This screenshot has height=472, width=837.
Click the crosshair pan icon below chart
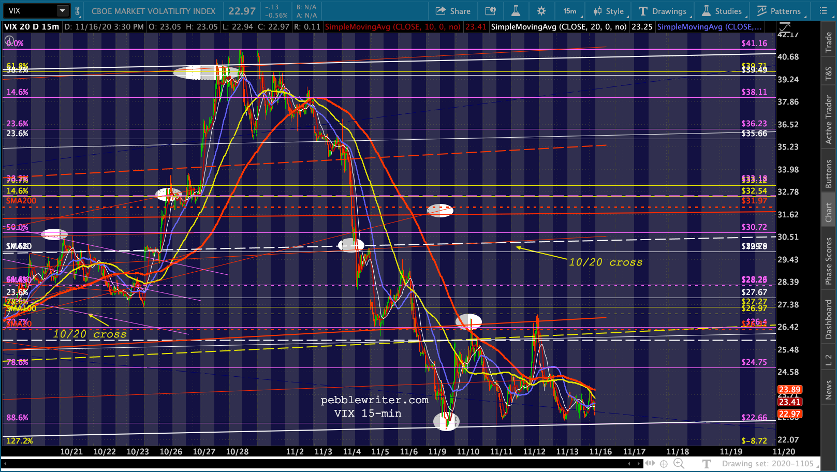[x=664, y=464]
